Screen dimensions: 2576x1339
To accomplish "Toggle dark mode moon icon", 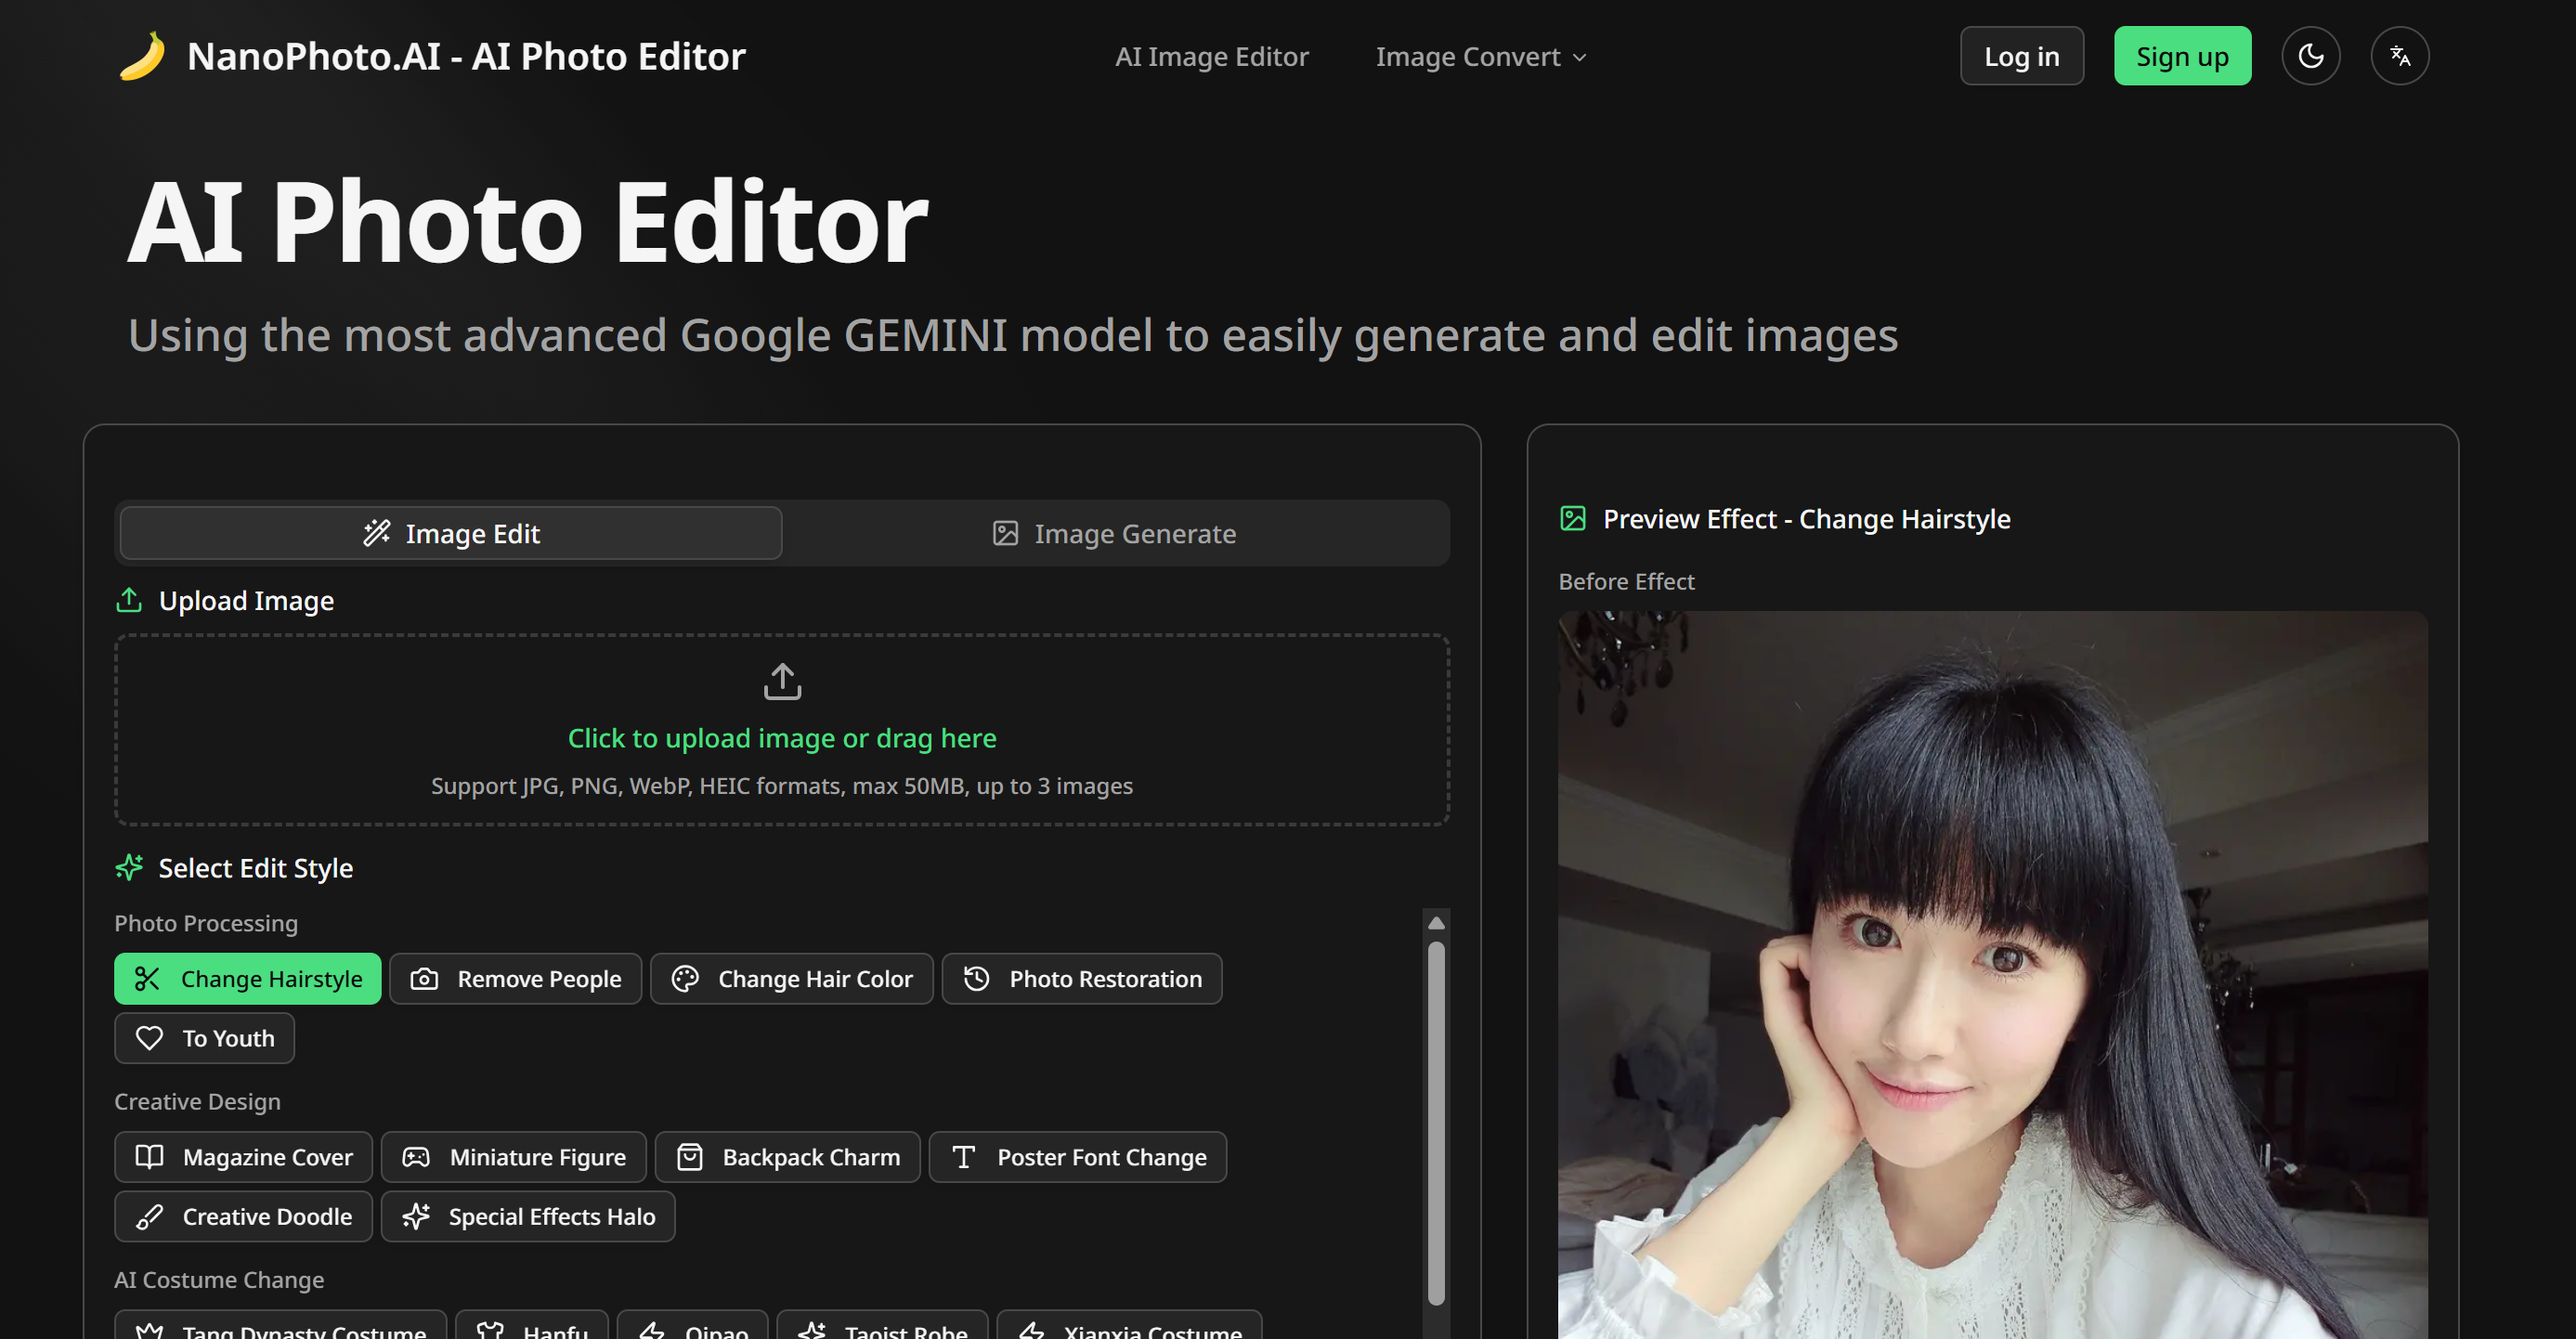I will click(x=2310, y=56).
